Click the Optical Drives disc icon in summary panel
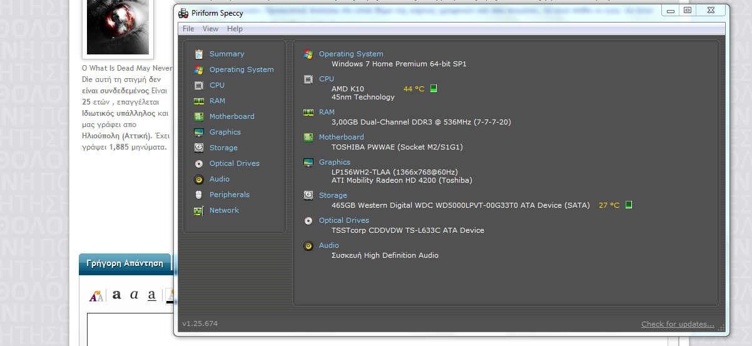Image resolution: width=752 pixels, height=346 pixels. pos(308,220)
